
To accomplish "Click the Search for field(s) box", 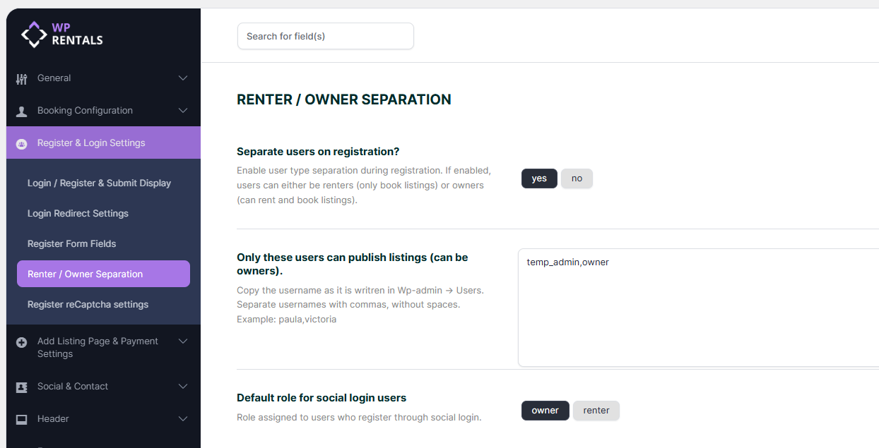I will click(x=325, y=37).
